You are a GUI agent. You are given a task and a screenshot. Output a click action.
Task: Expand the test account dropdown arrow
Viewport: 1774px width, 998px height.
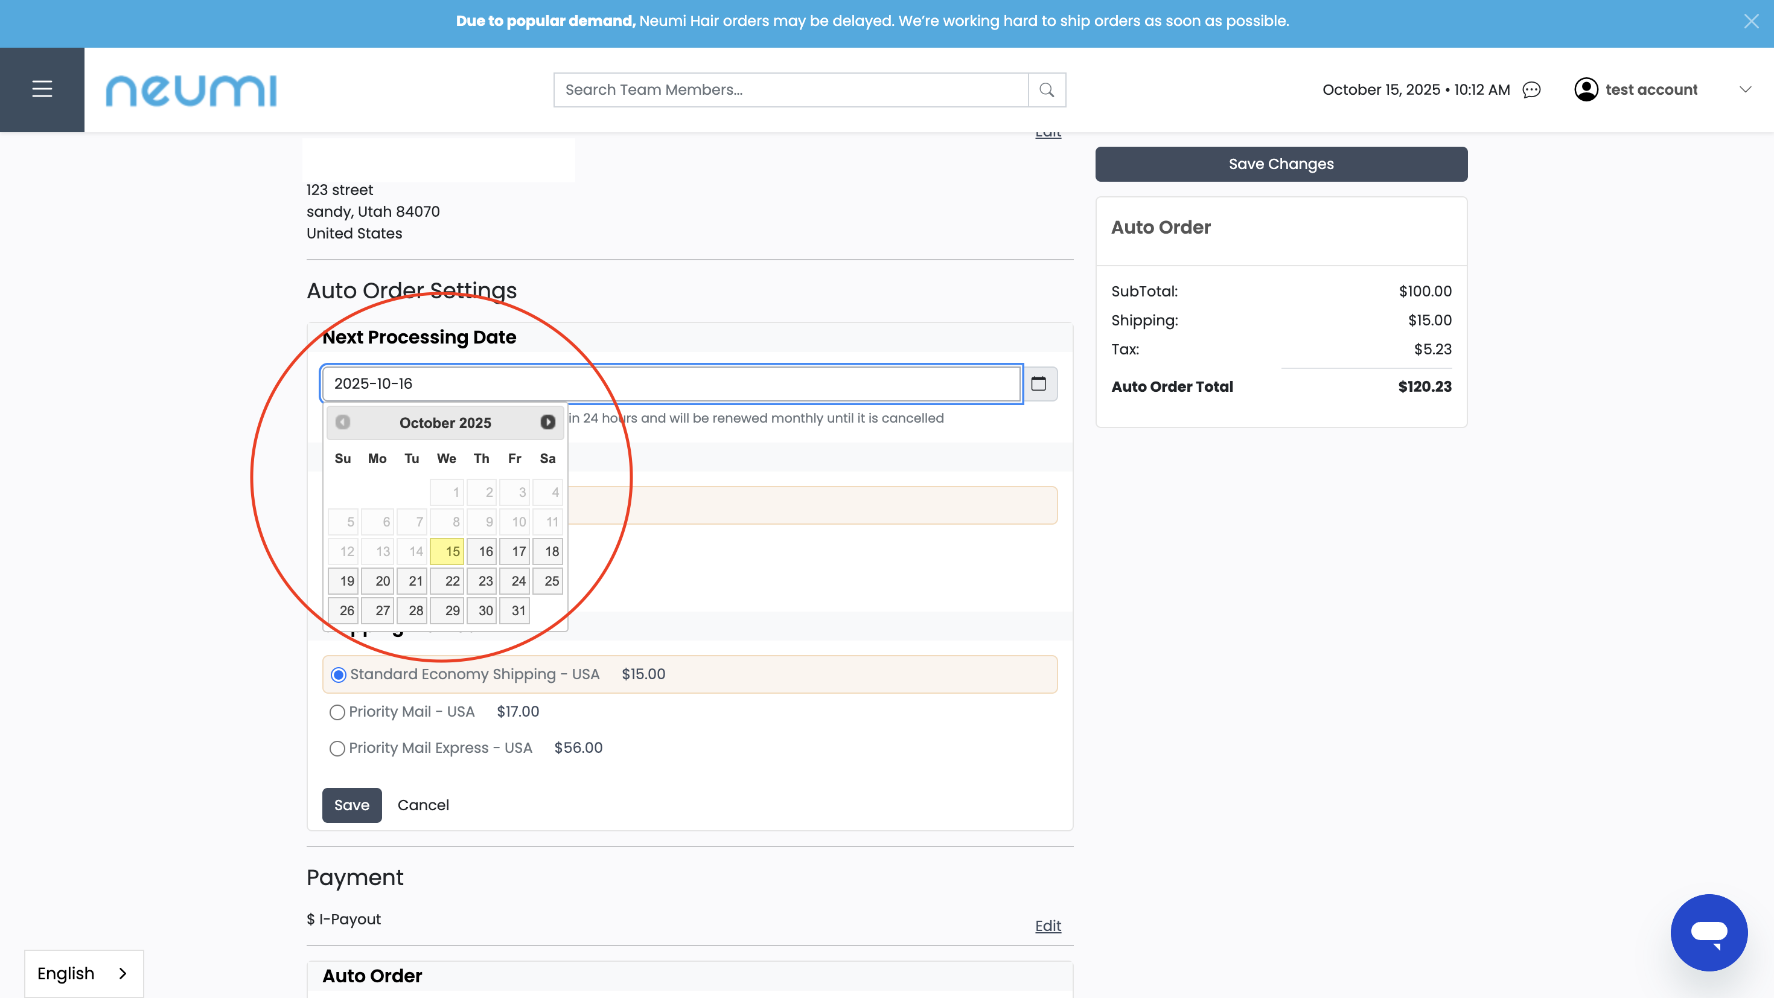pos(1745,89)
